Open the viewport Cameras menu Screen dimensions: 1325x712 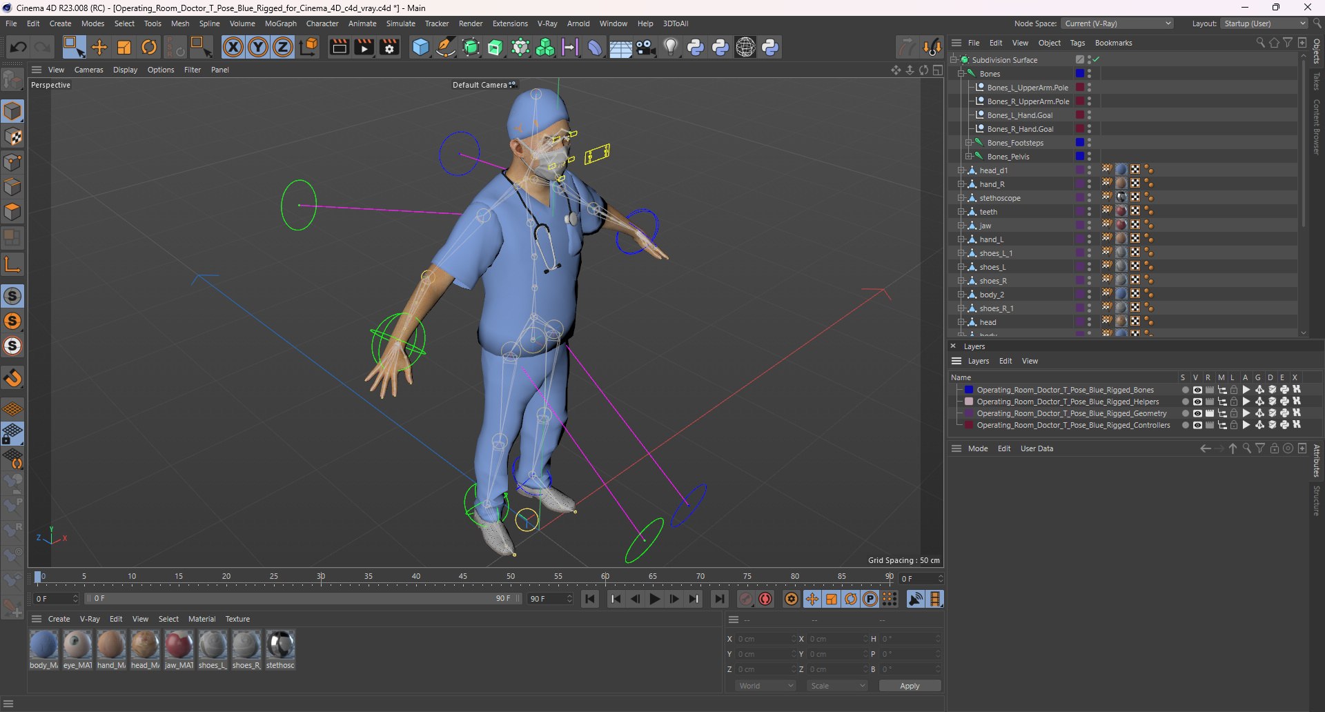88,70
